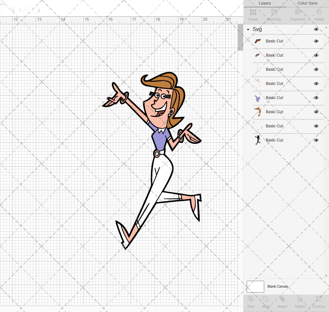The image size is (329, 312).
Task: Select the black silhouette layer thumbnail
Action: [x=258, y=140]
